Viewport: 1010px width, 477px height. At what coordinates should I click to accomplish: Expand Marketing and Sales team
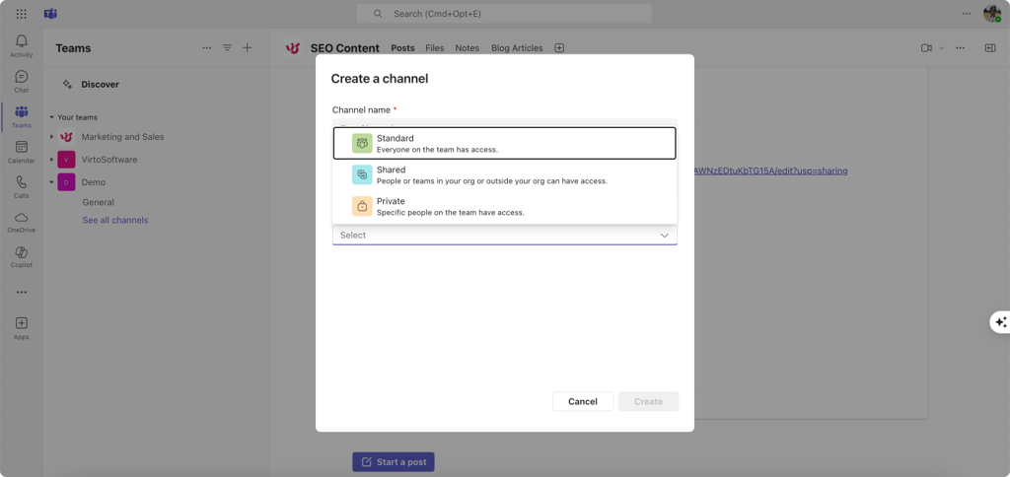click(x=52, y=137)
